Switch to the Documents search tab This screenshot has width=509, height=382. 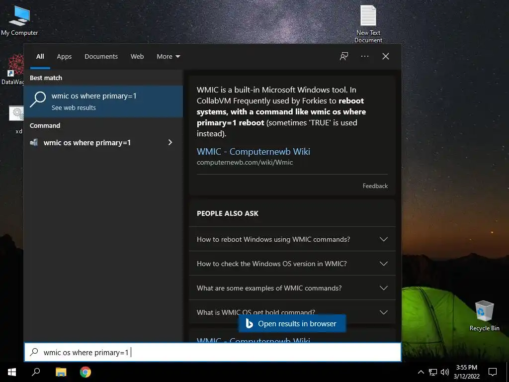101,57
